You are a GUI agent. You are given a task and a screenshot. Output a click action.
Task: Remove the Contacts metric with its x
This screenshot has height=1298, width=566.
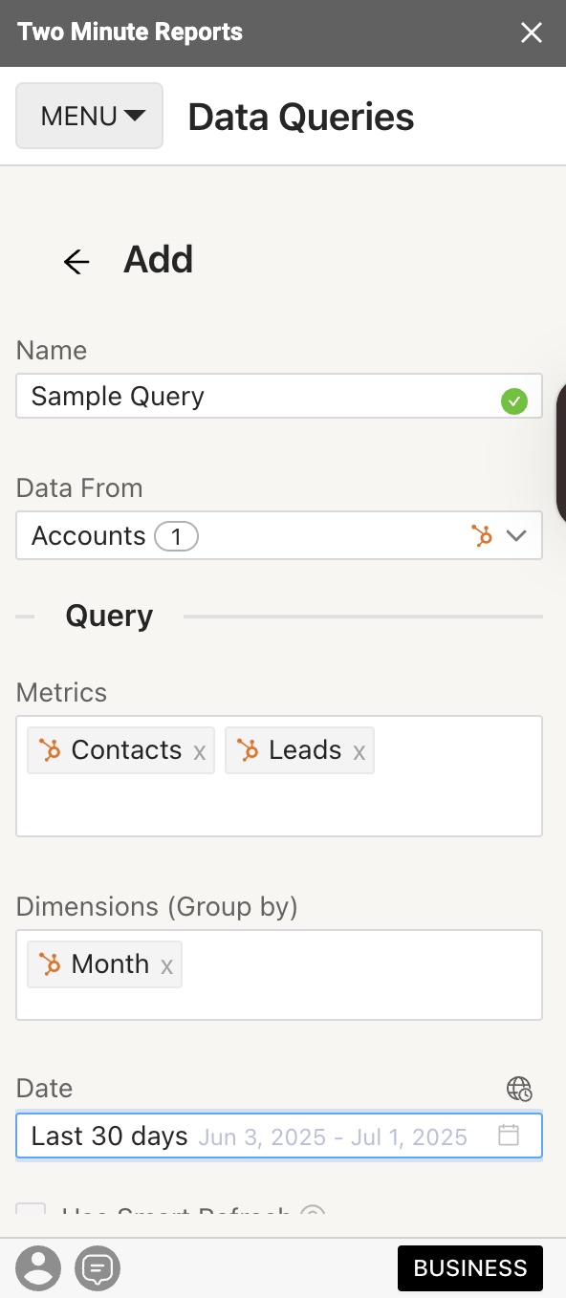click(x=200, y=752)
